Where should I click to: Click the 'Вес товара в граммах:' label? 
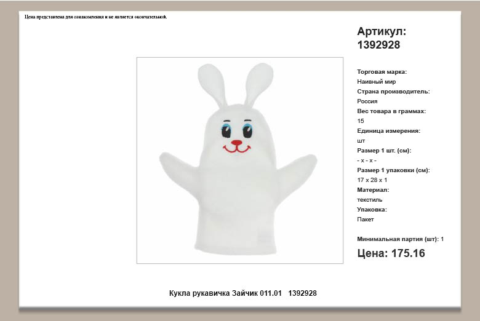[391, 111]
